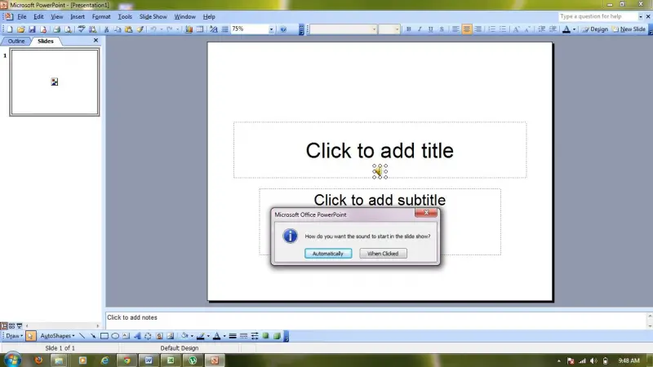Toggle text Shadow formatting
Screen dimensions: 653x367
(442, 29)
